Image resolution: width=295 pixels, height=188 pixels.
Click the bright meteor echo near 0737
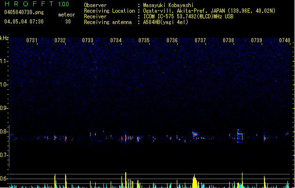point(195,134)
